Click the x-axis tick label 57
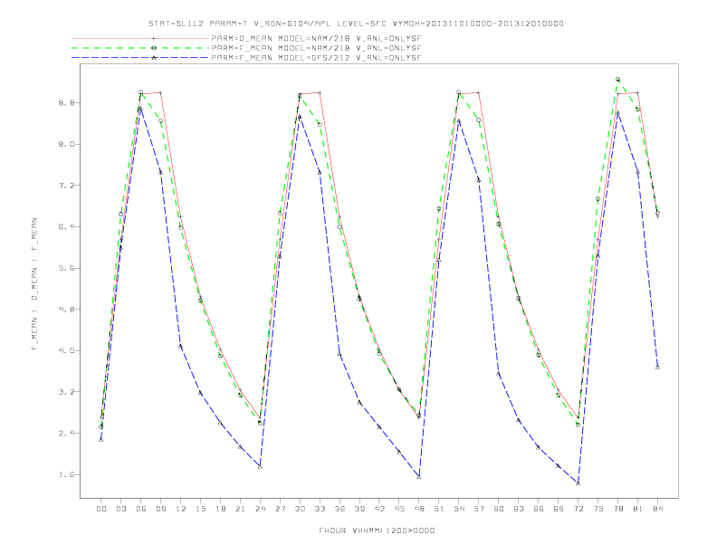This screenshot has width=717, height=554. tap(479, 509)
